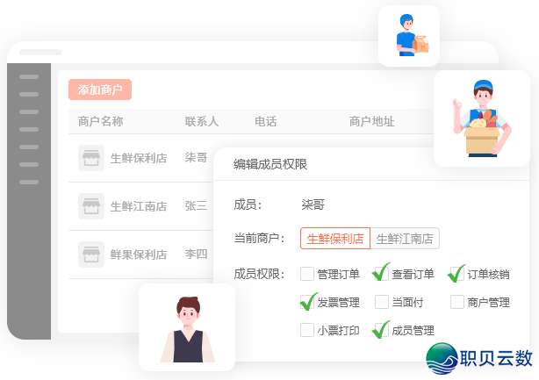This screenshot has width=539, height=380.
Task: Toggle the 发票管理 checkbox off
Action: pyautogui.click(x=307, y=302)
